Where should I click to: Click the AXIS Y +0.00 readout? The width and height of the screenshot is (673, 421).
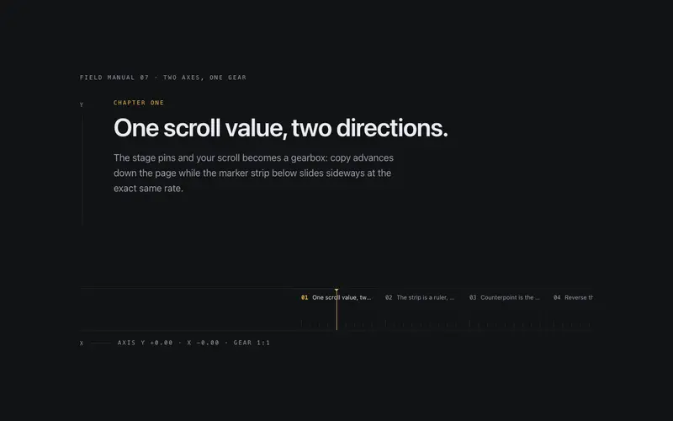coord(145,343)
